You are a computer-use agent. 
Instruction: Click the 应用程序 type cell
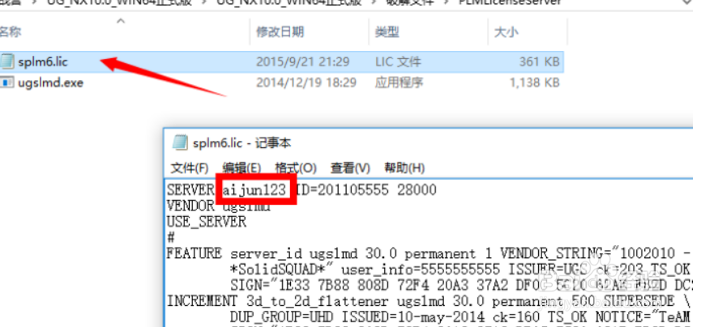pos(399,83)
